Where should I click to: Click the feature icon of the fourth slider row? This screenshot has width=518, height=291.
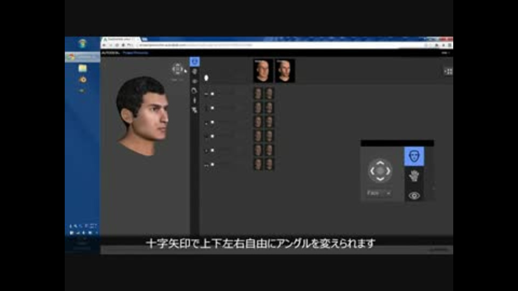(x=206, y=136)
